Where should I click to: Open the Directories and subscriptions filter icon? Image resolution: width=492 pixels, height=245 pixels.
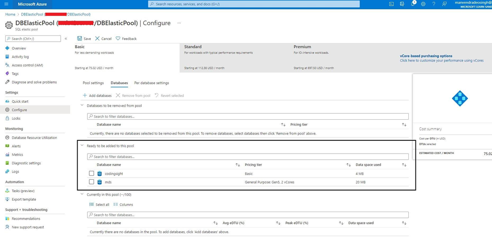coord(402,4)
